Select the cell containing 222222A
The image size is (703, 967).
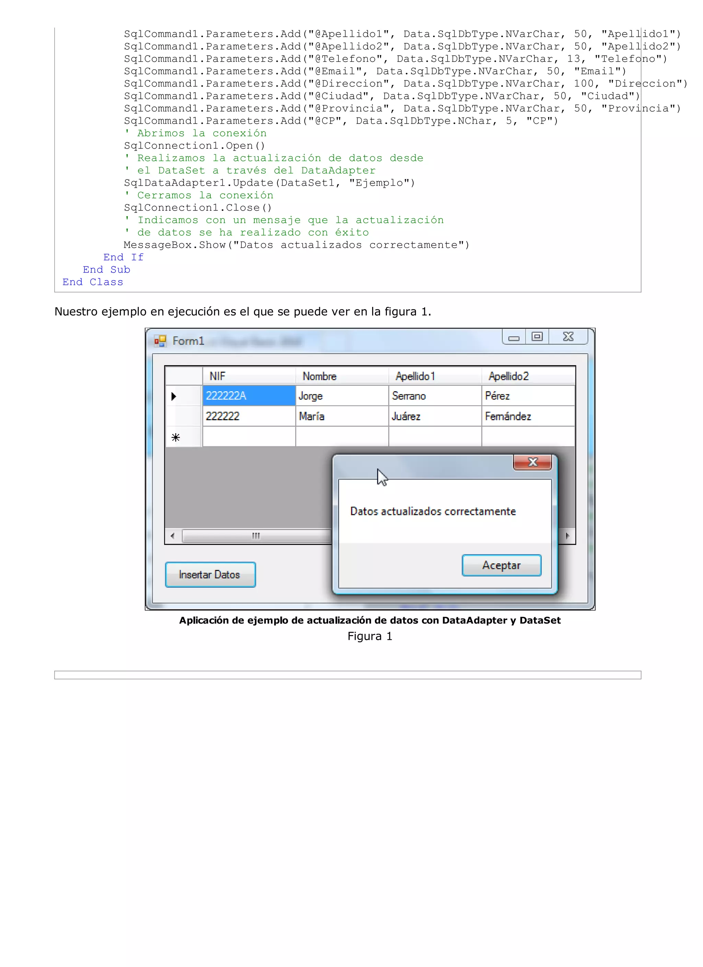point(249,396)
